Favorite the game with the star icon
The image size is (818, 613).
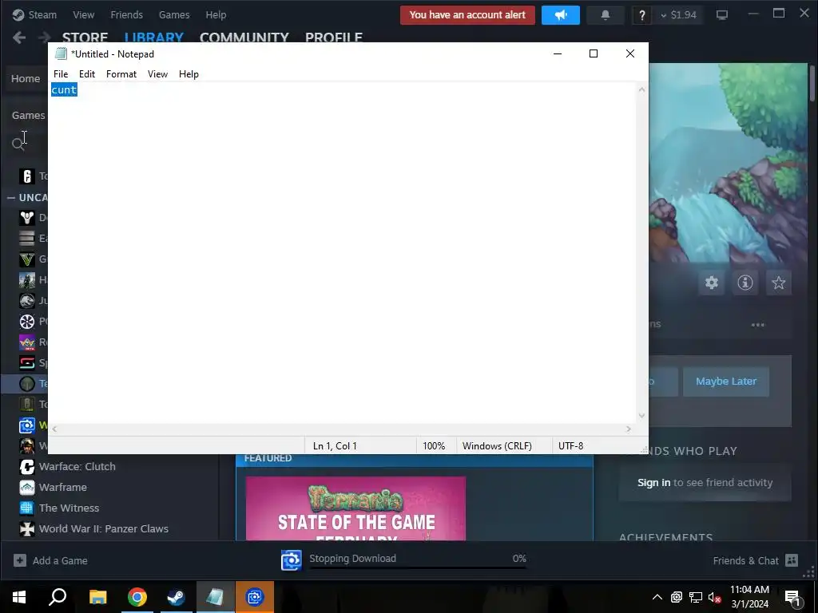tap(778, 283)
